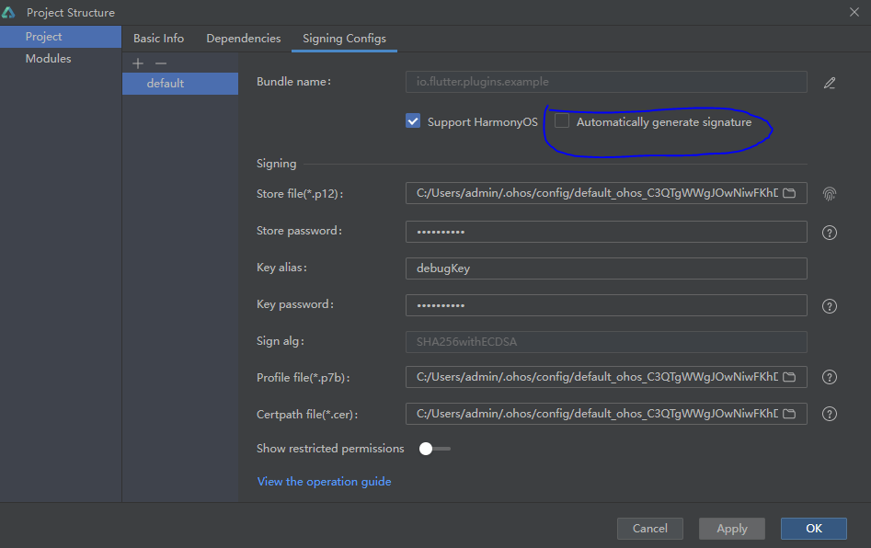Click the Bundle name field

click(x=606, y=82)
